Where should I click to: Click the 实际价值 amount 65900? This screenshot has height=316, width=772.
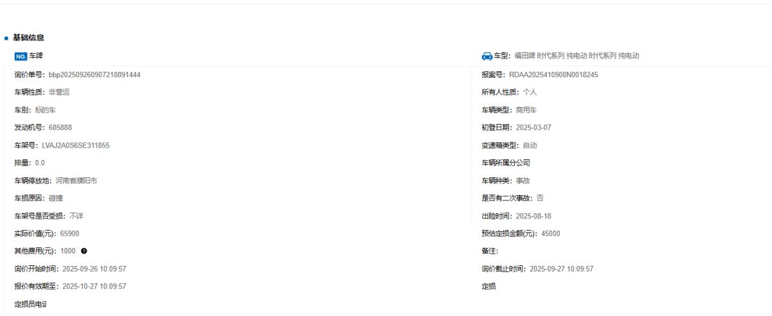tap(69, 234)
